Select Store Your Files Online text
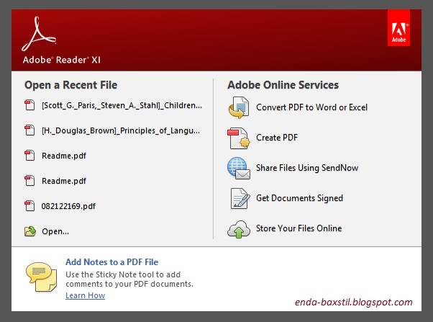The image size is (433, 322). 298,228
